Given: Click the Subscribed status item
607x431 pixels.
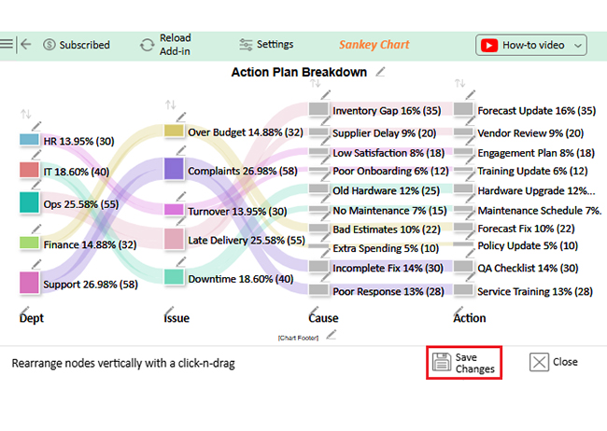Looking at the screenshot, I should point(77,45).
